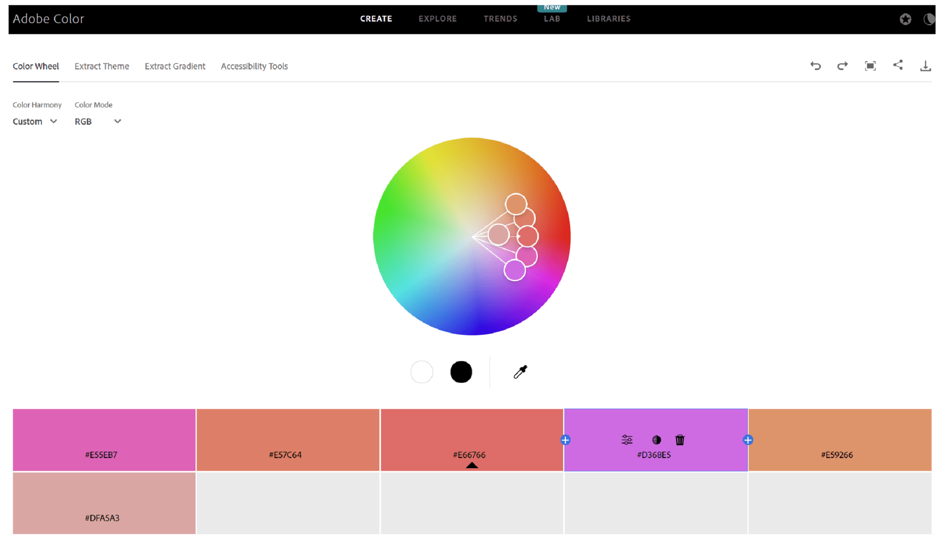Open the Explore section
Viewport: 943px width, 538px height.
(x=438, y=19)
